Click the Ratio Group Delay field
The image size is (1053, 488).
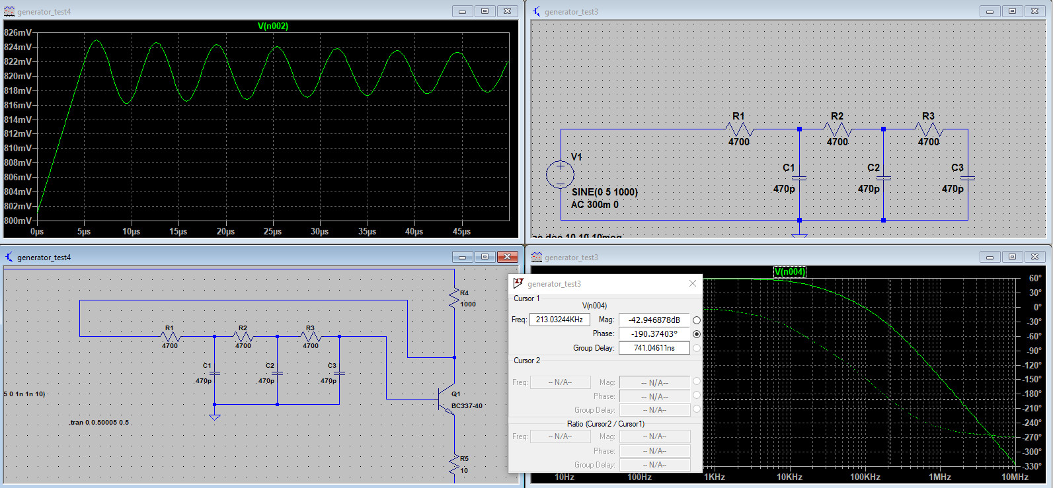[x=654, y=465]
